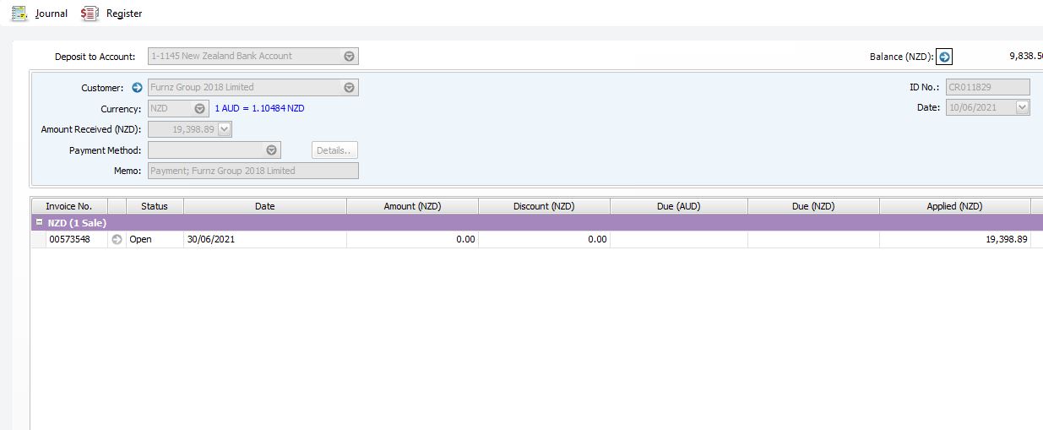This screenshot has width=1043, height=430.
Task: Click the Details.. button
Action: pos(334,150)
